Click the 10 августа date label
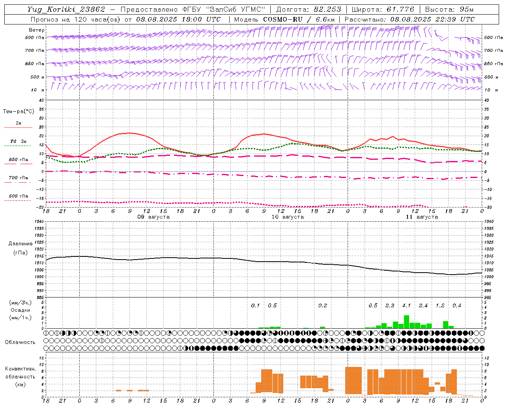 coord(288,217)
